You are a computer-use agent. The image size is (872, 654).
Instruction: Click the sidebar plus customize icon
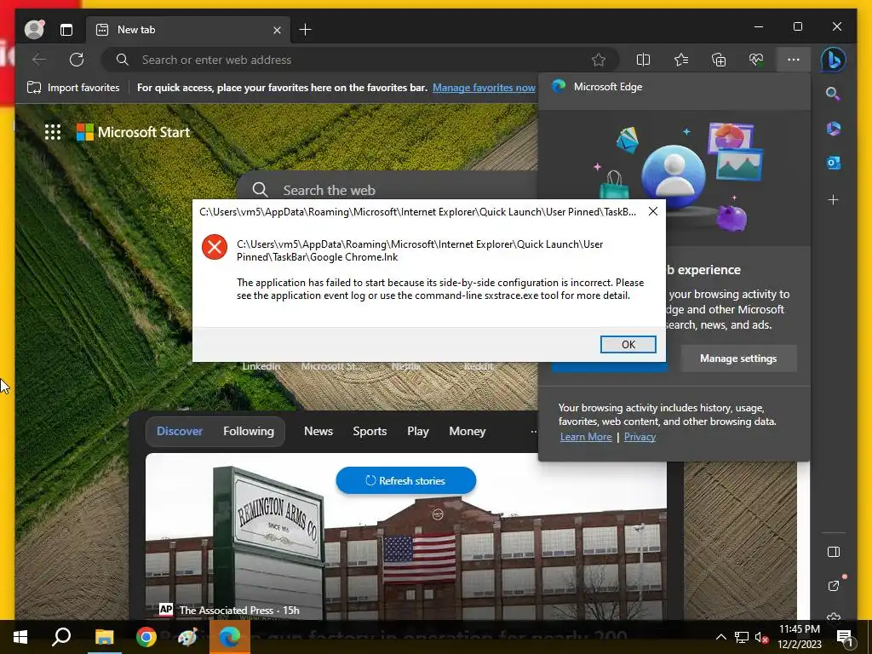pos(833,199)
